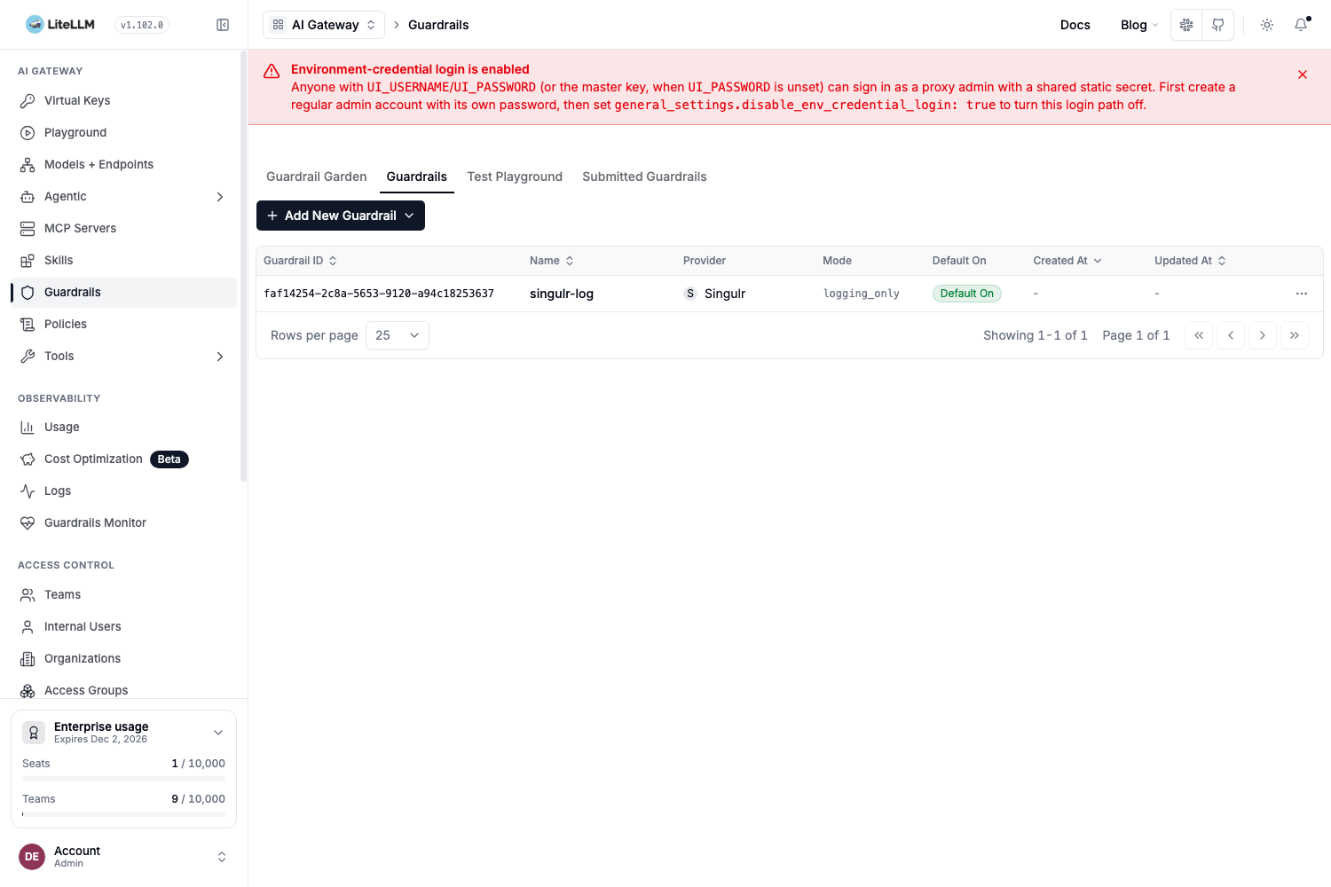Sort by Guardrail ID column
1331x887 pixels.
pyautogui.click(x=301, y=261)
